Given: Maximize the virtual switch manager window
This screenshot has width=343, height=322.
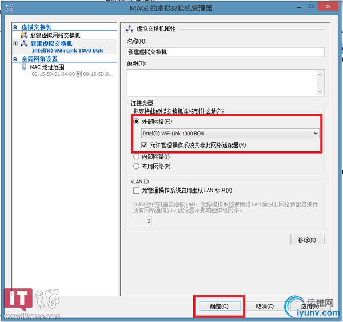Looking at the screenshot, I should 312,6.
